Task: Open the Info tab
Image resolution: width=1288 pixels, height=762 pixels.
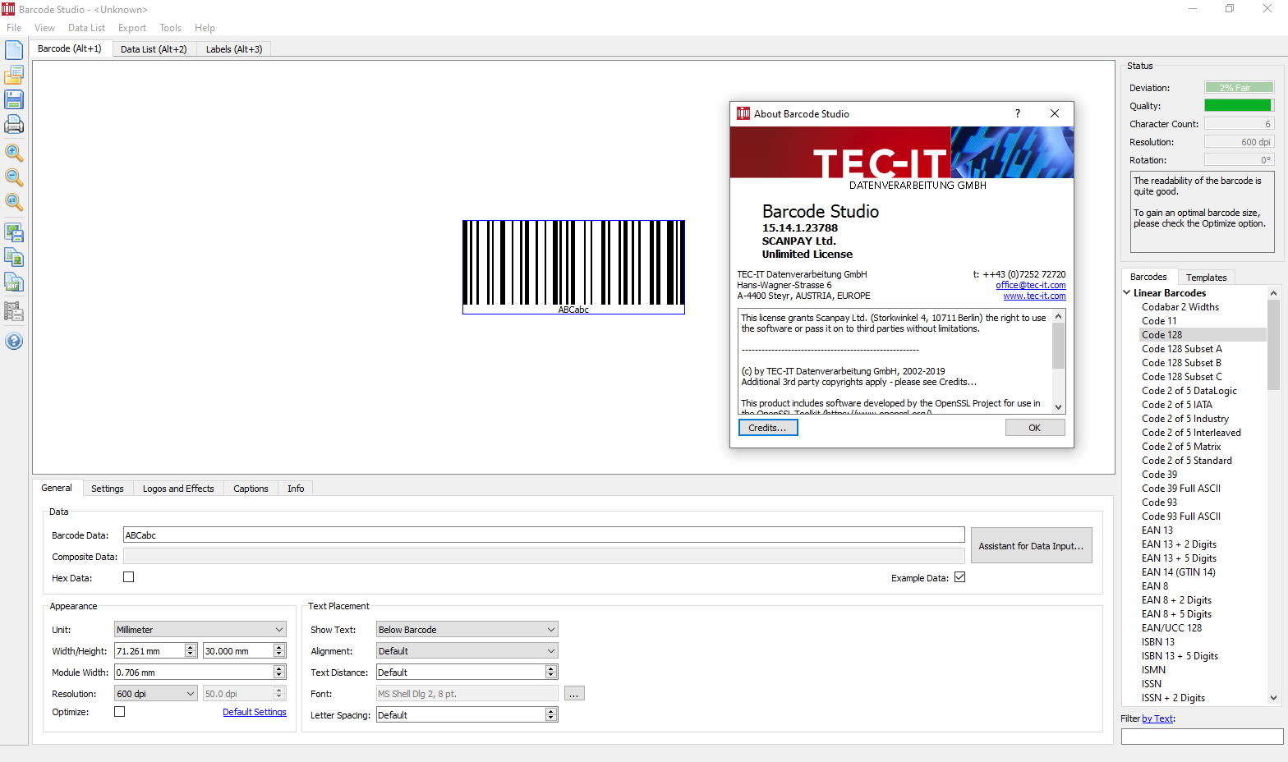Action: click(x=296, y=489)
